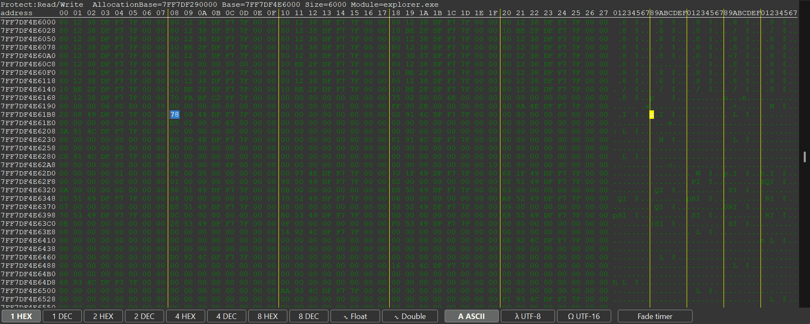Select the highlighted 78 byte cell
Viewport: 810px width, 324px height.
pyautogui.click(x=175, y=114)
